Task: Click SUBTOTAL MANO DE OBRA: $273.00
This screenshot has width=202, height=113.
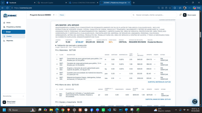Action: (x=158, y=99)
